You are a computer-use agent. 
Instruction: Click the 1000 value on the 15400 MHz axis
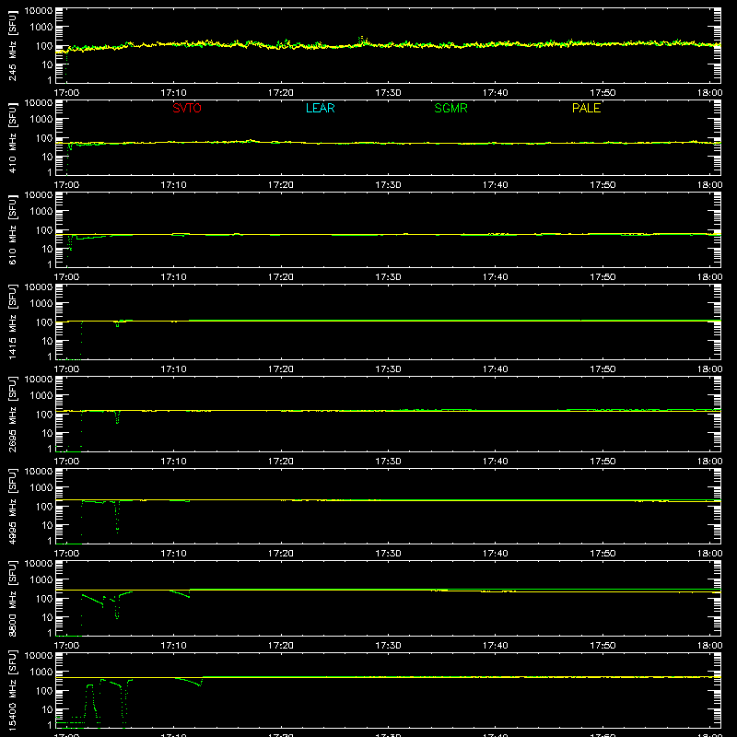(x=41, y=673)
